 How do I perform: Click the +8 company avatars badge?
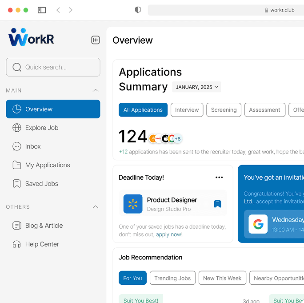point(177,139)
